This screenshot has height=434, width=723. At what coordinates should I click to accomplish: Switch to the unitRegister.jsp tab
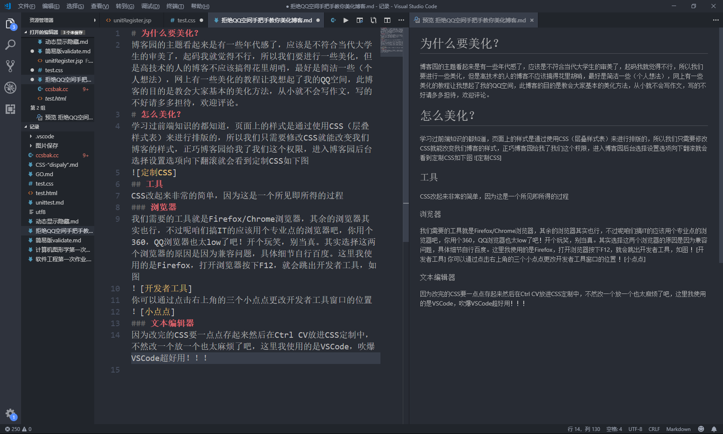132,20
